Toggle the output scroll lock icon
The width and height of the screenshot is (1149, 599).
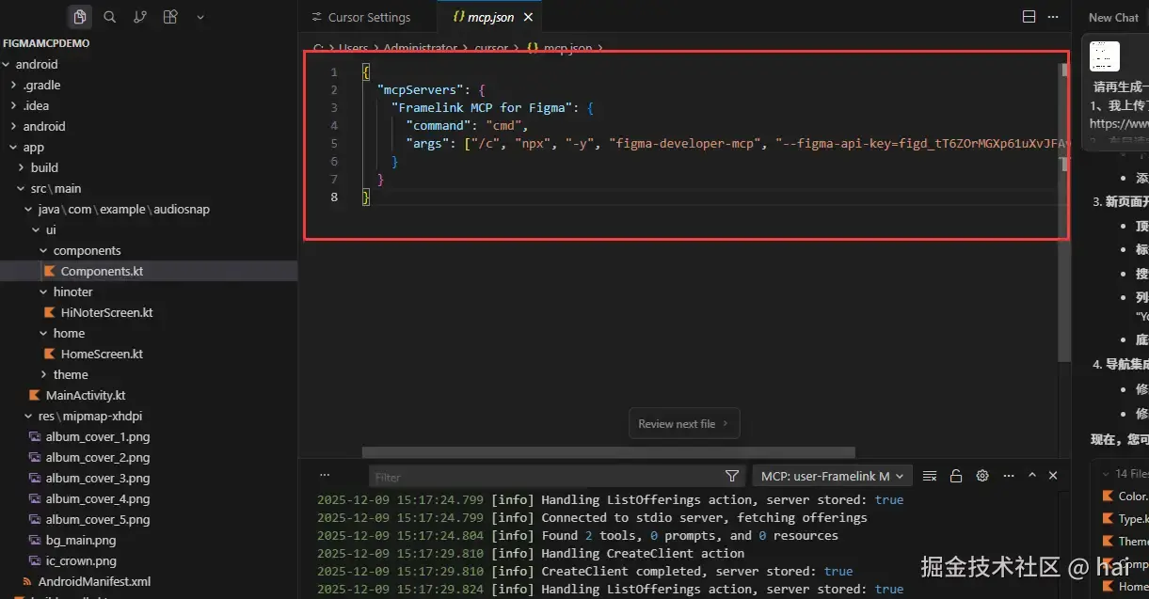coord(956,476)
